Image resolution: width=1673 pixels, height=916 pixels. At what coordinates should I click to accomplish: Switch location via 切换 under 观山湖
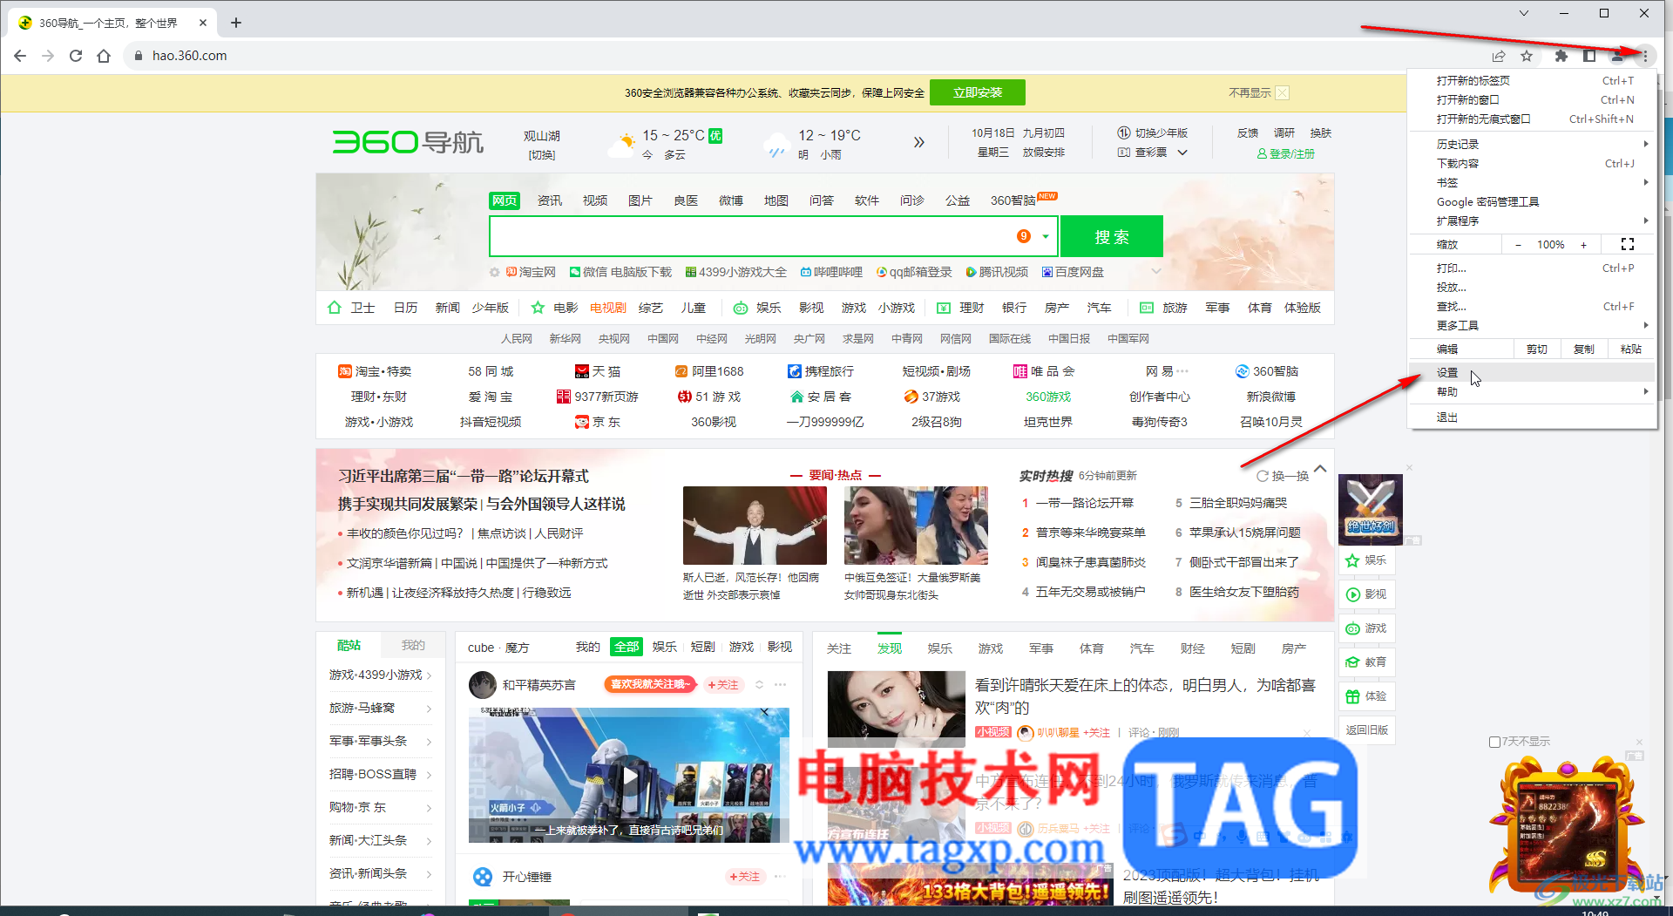[541, 155]
